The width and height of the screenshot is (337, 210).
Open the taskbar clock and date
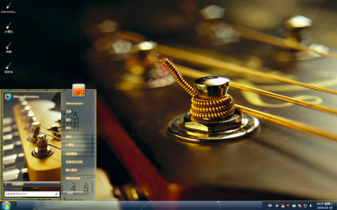325,206
